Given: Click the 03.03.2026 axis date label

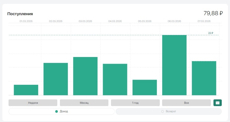Looking at the screenshot, I should 85,21.
